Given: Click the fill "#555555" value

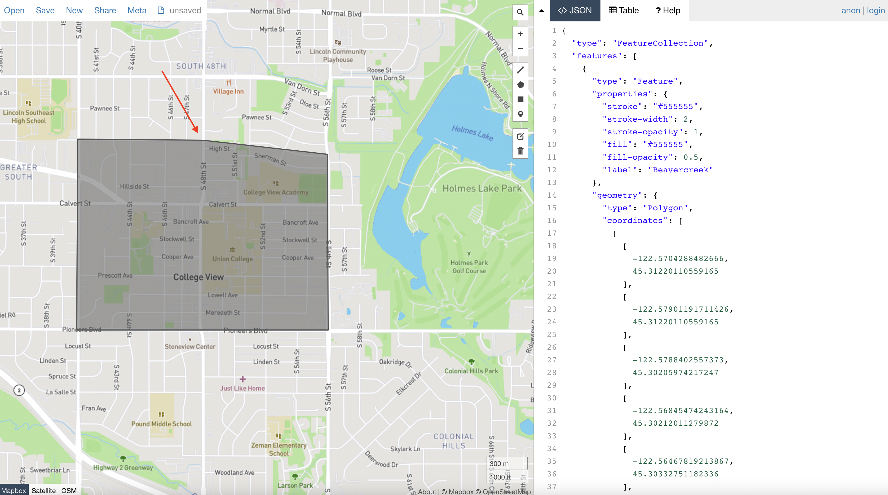Looking at the screenshot, I should pos(665,144).
